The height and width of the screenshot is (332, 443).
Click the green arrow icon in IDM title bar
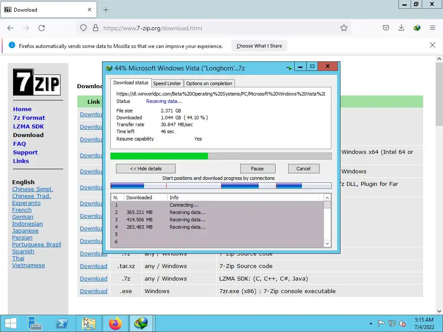289,68
